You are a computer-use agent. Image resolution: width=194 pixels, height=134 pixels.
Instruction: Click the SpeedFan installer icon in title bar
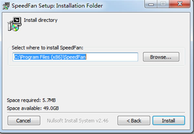pos(6,6)
